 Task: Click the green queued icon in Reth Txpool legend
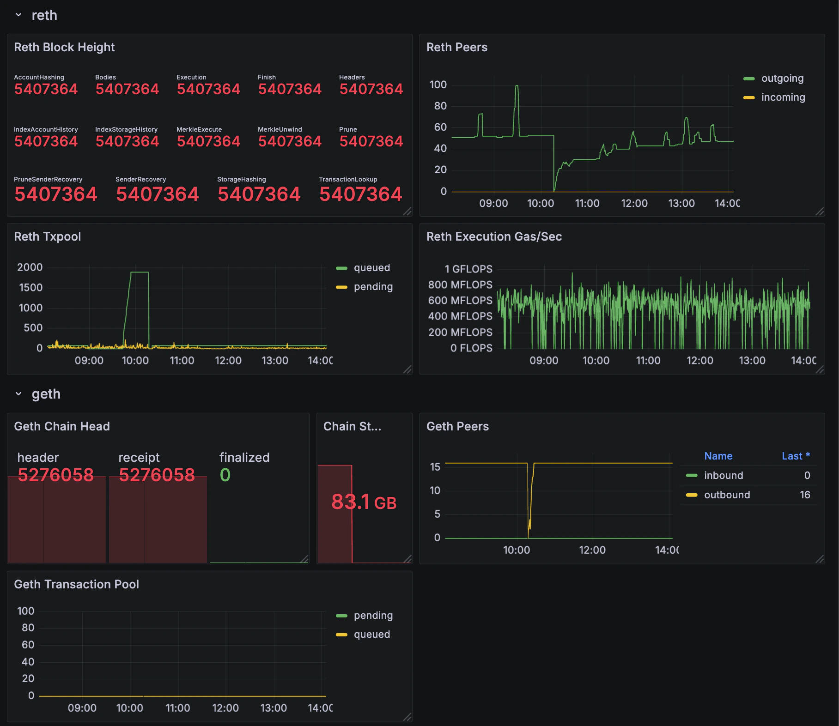click(x=342, y=267)
